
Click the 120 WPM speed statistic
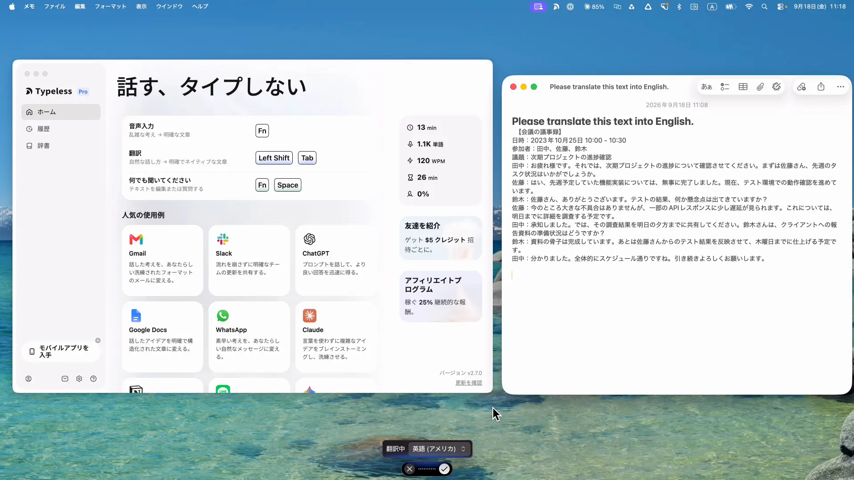tap(426, 161)
